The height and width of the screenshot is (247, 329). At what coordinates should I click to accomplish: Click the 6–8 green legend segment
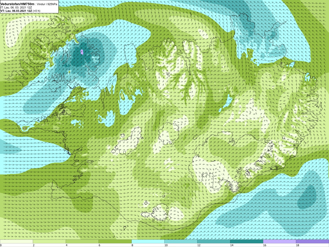(x=115, y=242)
